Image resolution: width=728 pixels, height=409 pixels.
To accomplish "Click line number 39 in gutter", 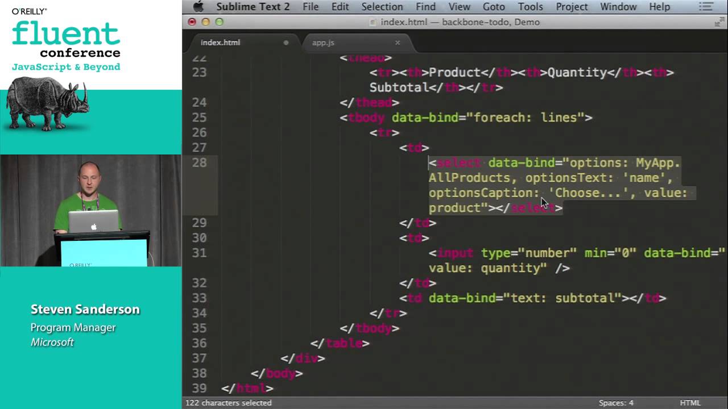I will pos(200,388).
